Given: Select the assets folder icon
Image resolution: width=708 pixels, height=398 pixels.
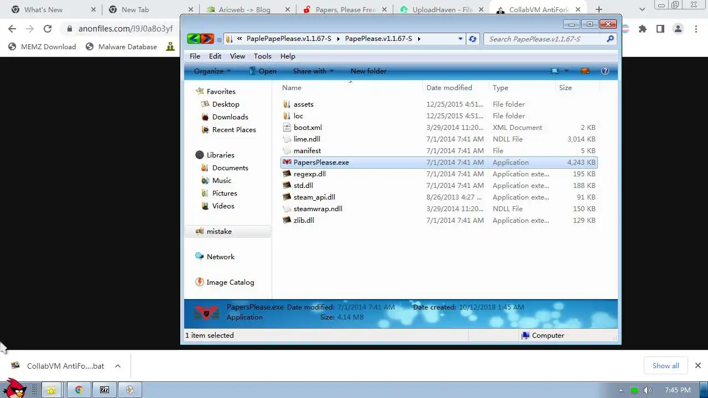Looking at the screenshot, I should click(287, 104).
